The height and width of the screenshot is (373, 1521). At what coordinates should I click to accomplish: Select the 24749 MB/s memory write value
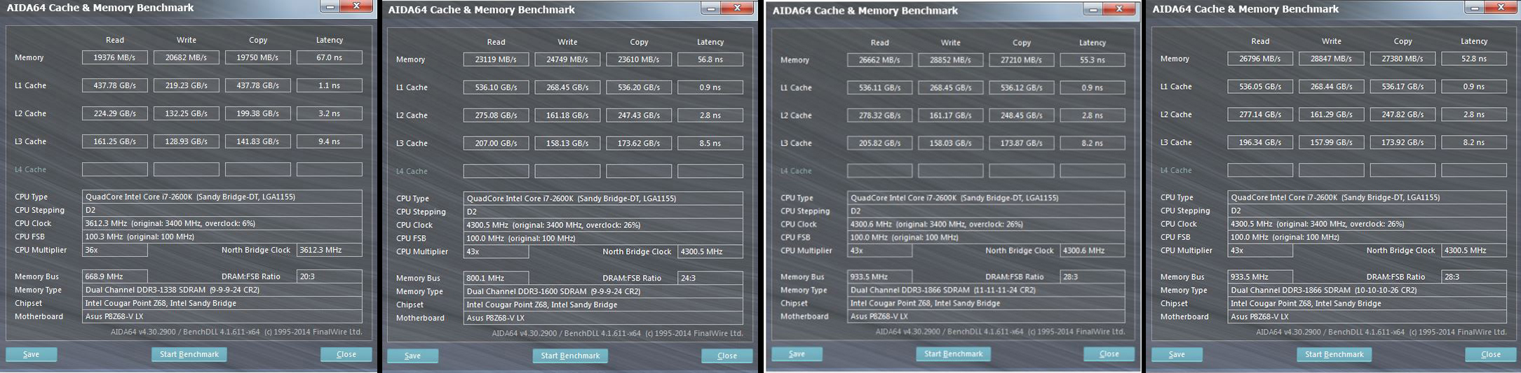point(567,59)
